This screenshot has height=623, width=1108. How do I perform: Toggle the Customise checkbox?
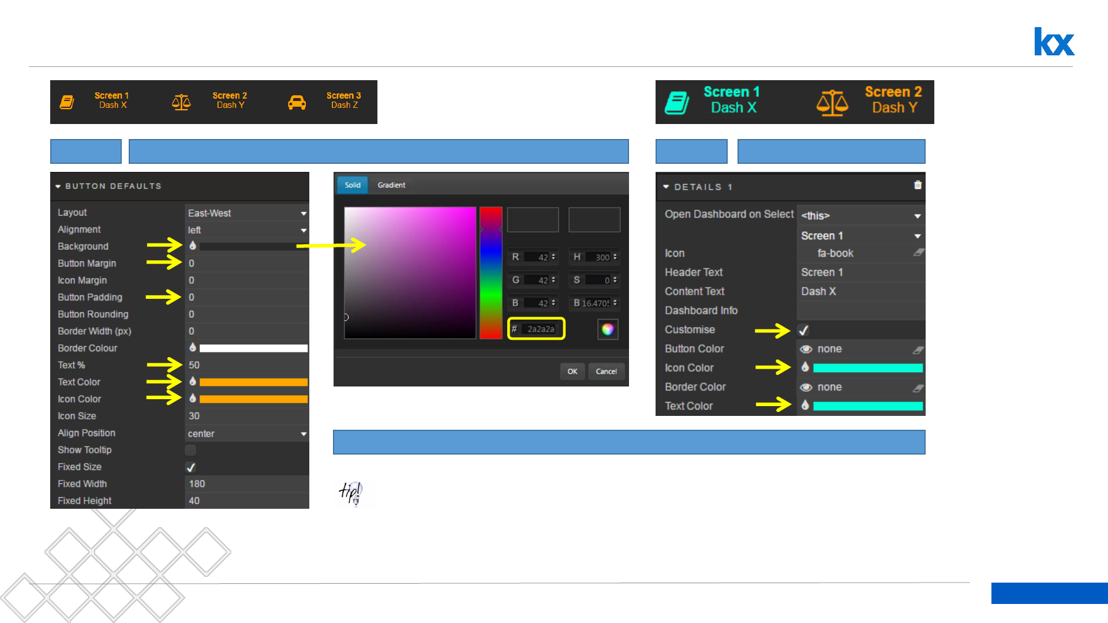click(803, 330)
